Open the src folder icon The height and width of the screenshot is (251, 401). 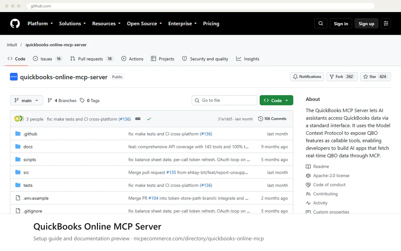18,172
